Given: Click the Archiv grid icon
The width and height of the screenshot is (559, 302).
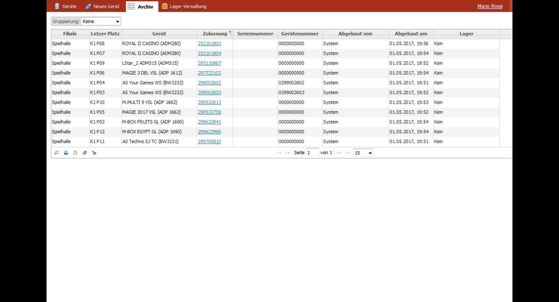Looking at the screenshot, I should coord(131,6).
